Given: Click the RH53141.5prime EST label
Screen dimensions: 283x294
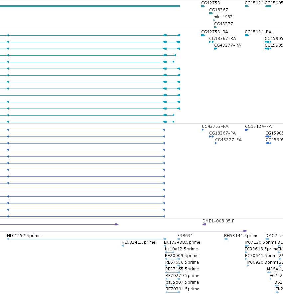Looking at the screenshot, I should [x=241, y=235].
